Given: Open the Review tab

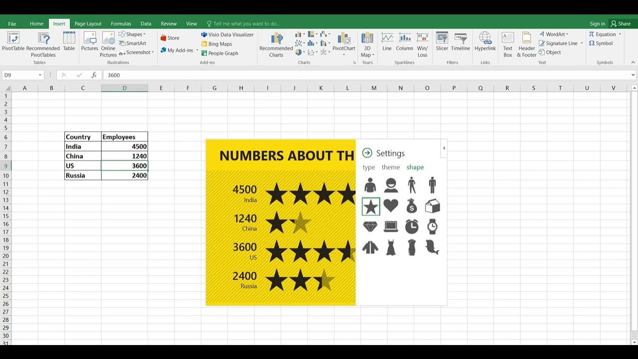Looking at the screenshot, I should pyautogui.click(x=168, y=23).
